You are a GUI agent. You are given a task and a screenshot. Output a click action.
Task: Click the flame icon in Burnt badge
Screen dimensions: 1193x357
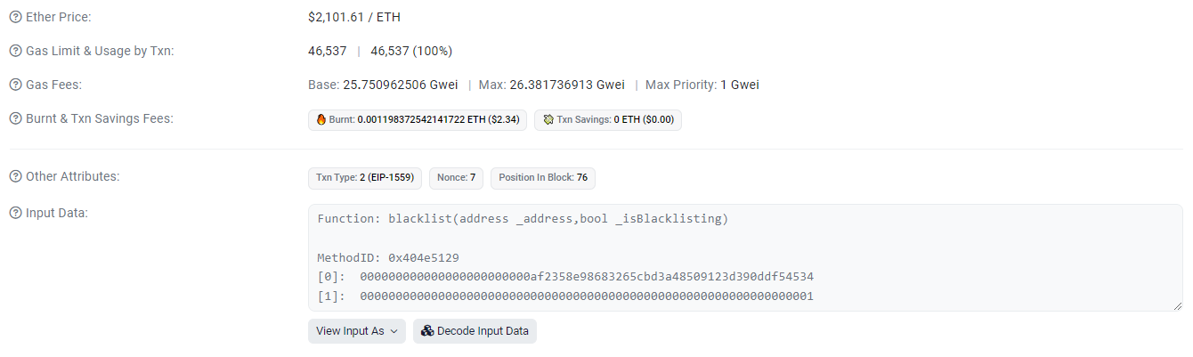[x=321, y=119]
